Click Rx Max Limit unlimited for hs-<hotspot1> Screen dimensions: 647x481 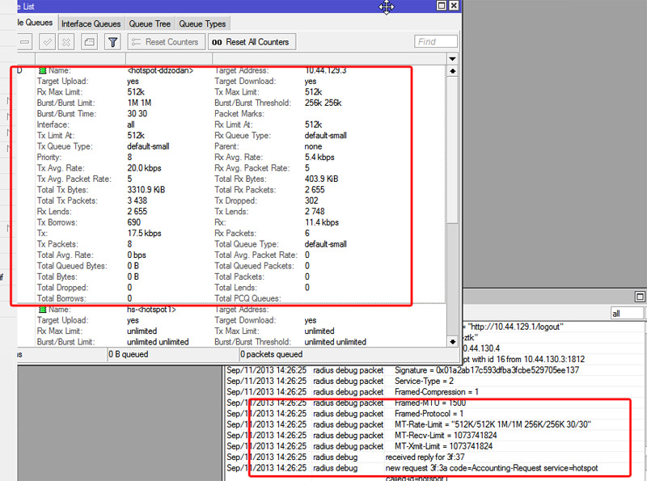142,331
